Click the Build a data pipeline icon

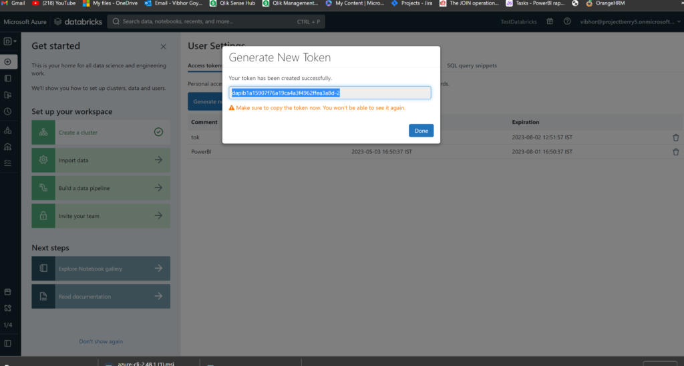pos(43,188)
